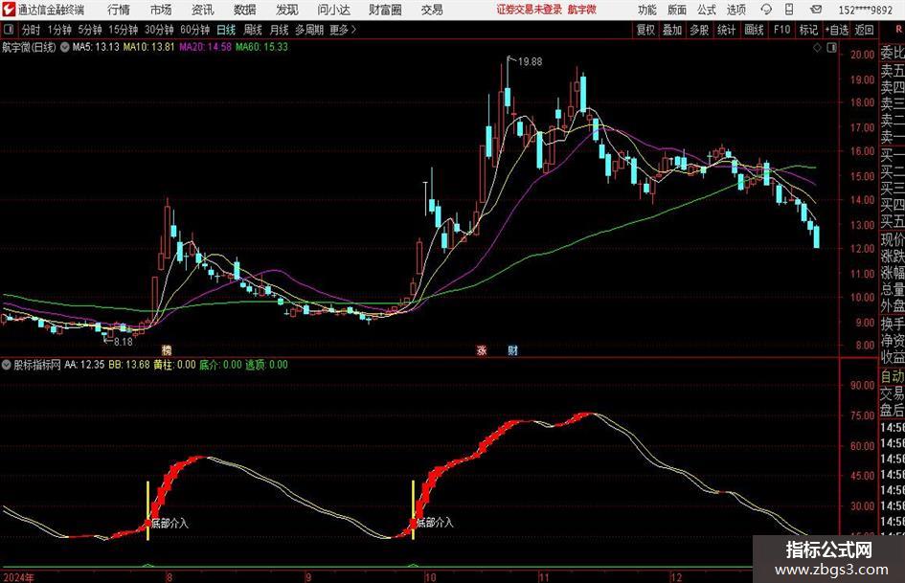Open the 选项 menu

736,10
